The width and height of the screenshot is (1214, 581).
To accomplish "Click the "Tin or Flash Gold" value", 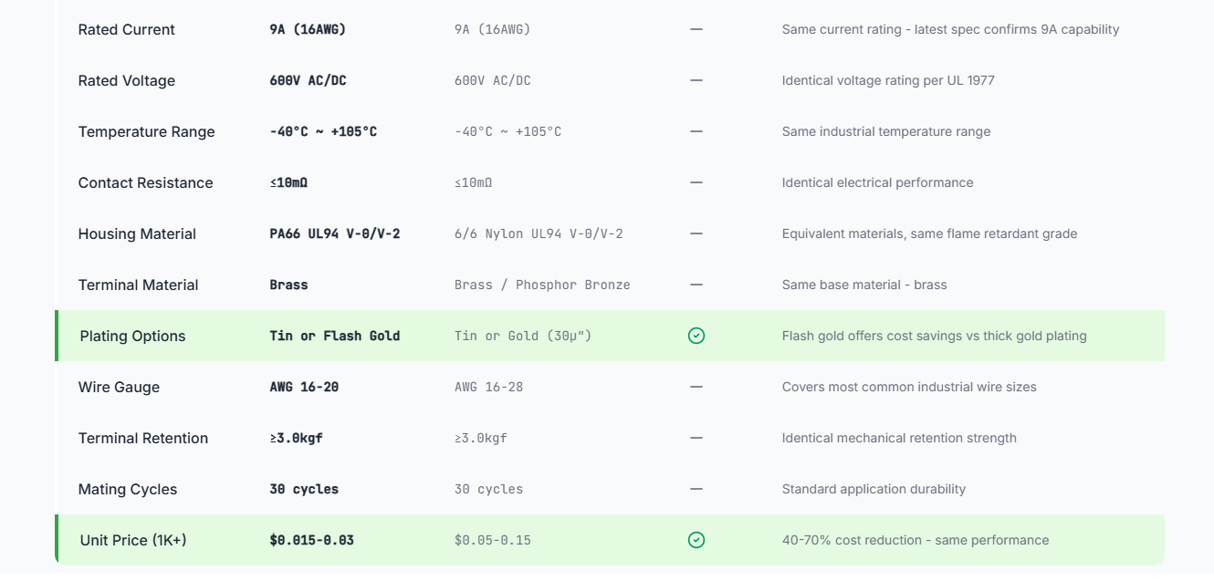I will (334, 336).
